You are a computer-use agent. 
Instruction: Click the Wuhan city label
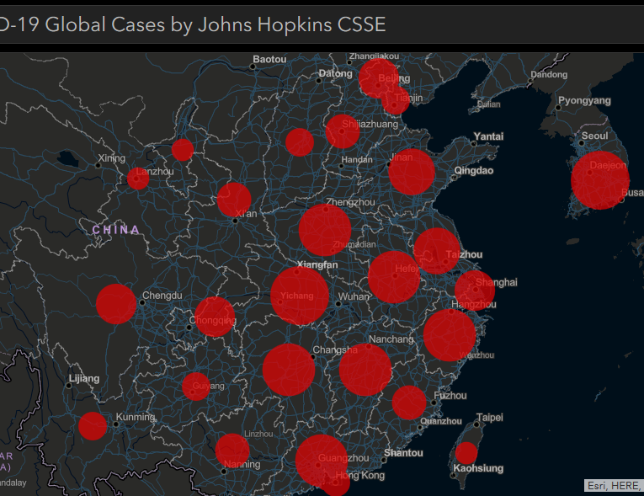click(x=354, y=296)
